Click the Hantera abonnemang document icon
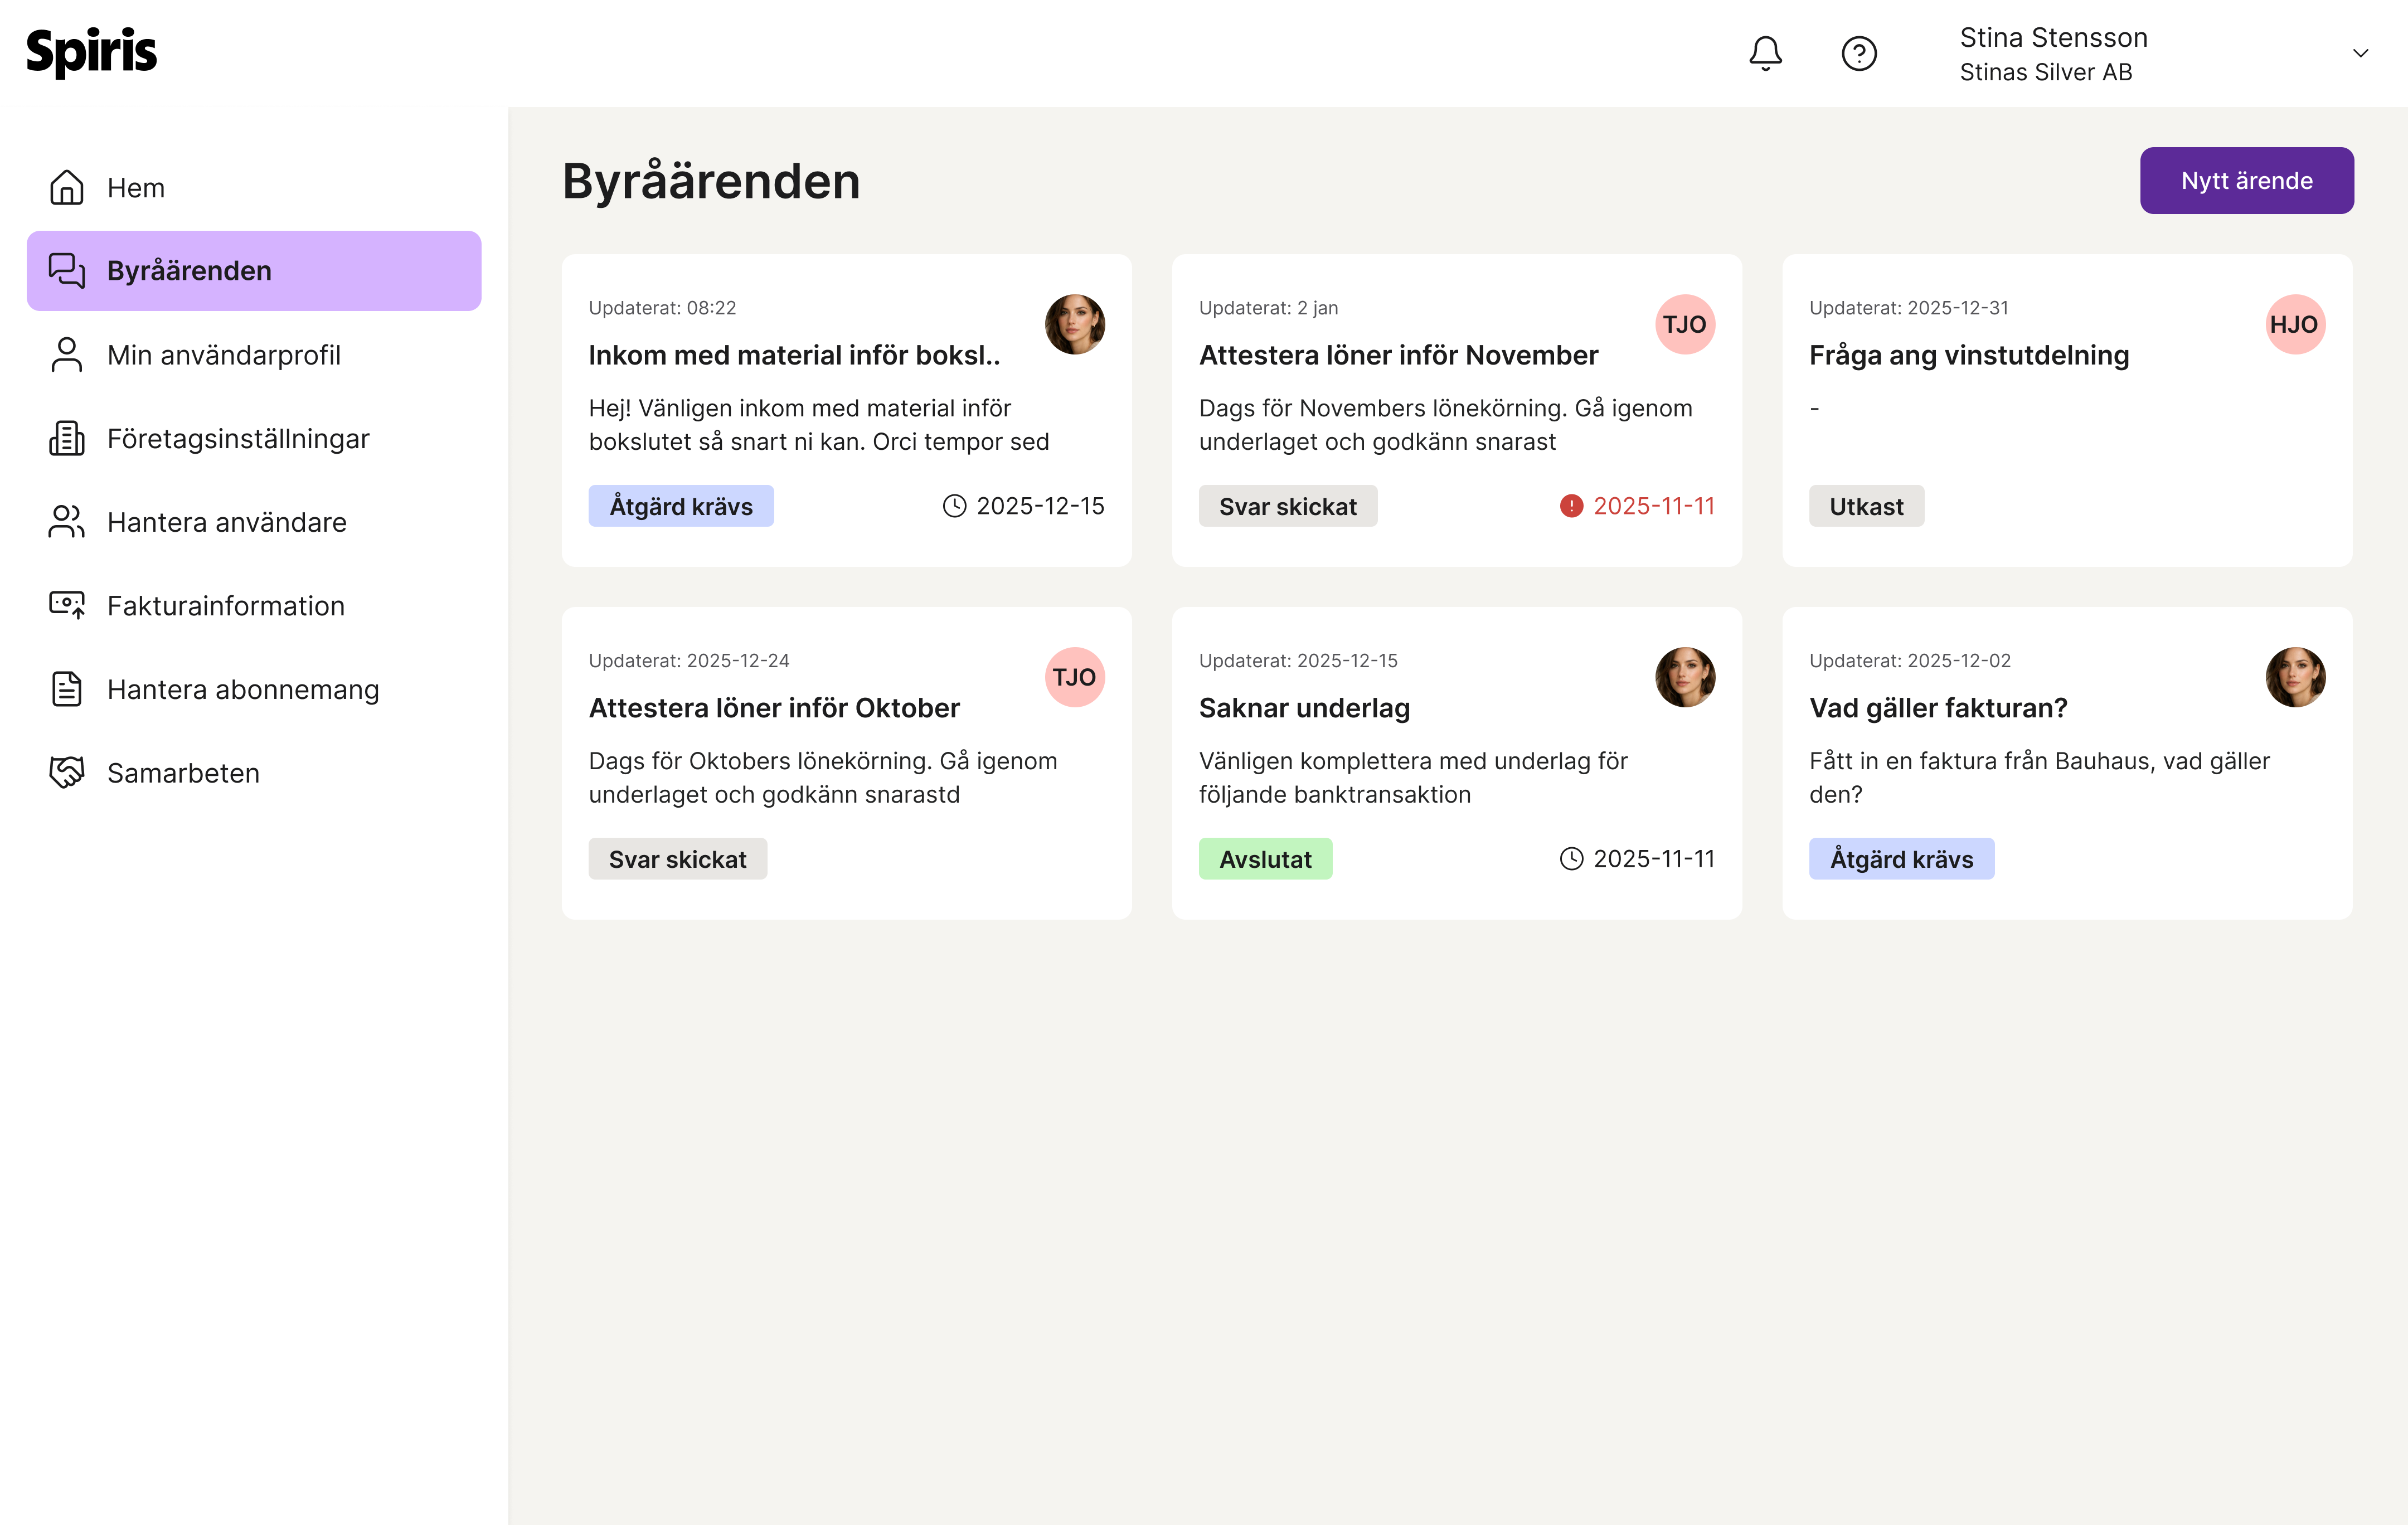The image size is (2408, 1525). [x=67, y=689]
